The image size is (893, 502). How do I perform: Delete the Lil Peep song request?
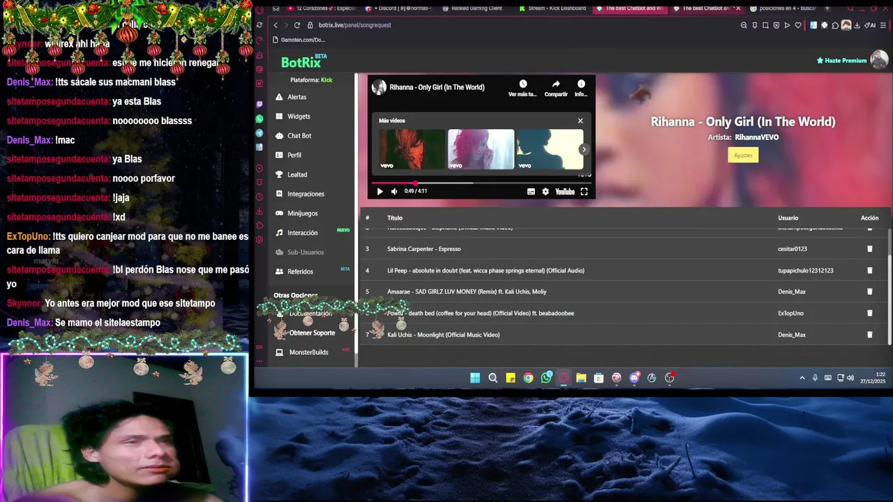[869, 271]
